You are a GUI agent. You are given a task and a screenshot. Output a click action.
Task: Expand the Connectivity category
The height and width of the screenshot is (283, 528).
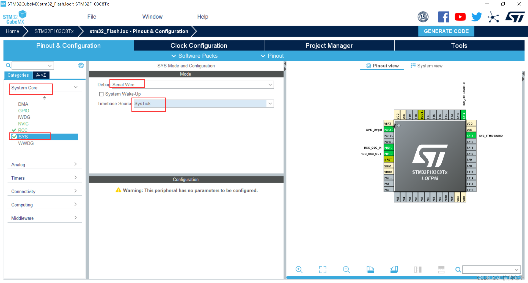pos(75,191)
